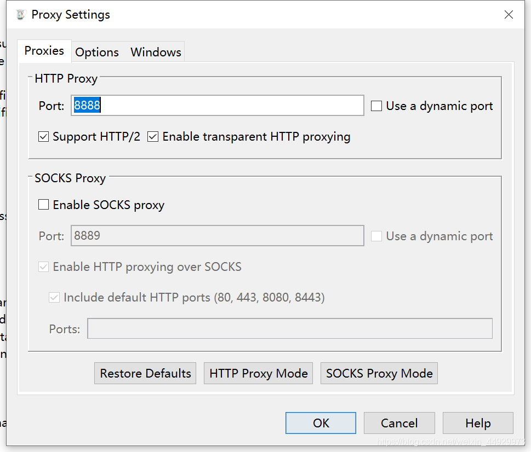Click the Charles icon in the title bar
Image resolution: width=531 pixels, height=452 pixels.
[x=21, y=15]
